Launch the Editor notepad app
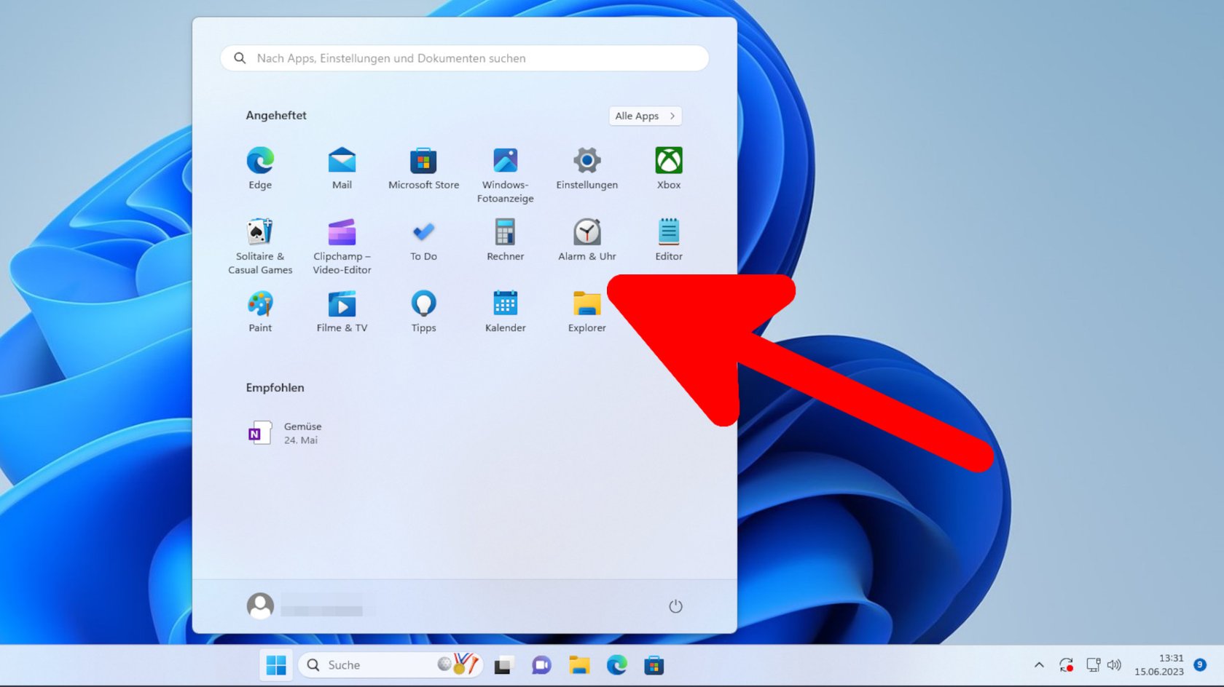 pyautogui.click(x=668, y=239)
